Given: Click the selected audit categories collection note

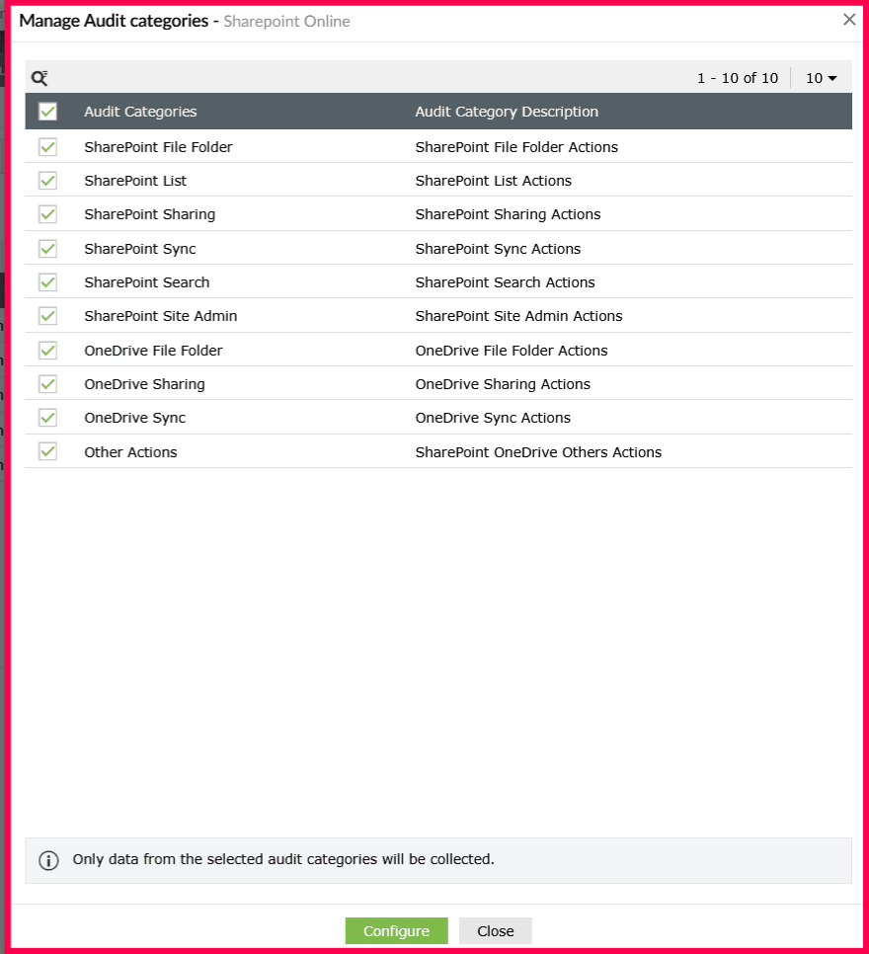Looking at the screenshot, I should point(283,859).
